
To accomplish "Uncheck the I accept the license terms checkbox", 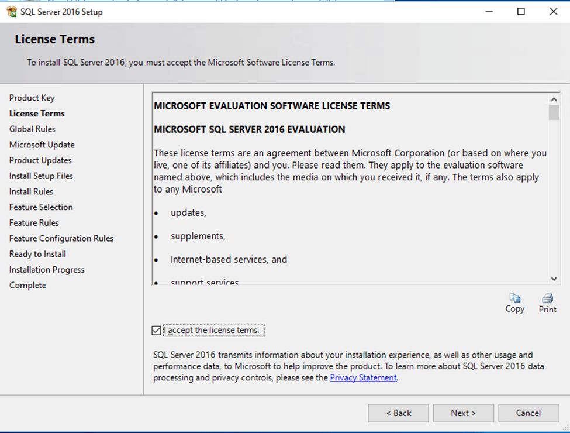I will click(156, 331).
